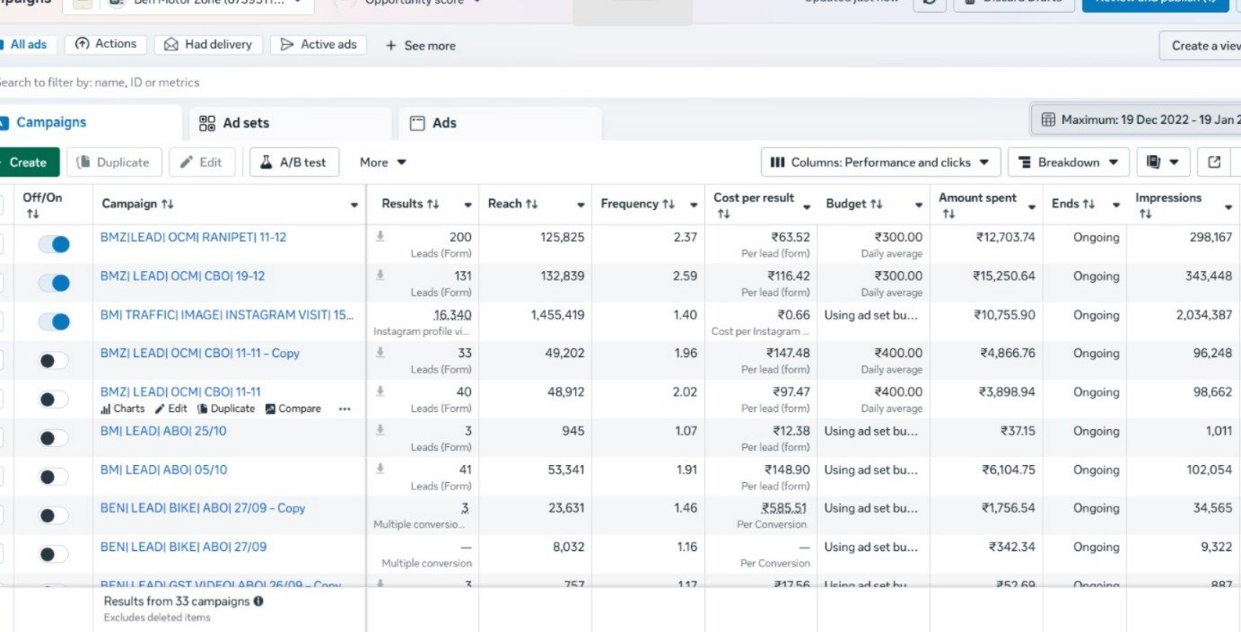
Task: Switch to the Ads tab
Action: (x=443, y=123)
